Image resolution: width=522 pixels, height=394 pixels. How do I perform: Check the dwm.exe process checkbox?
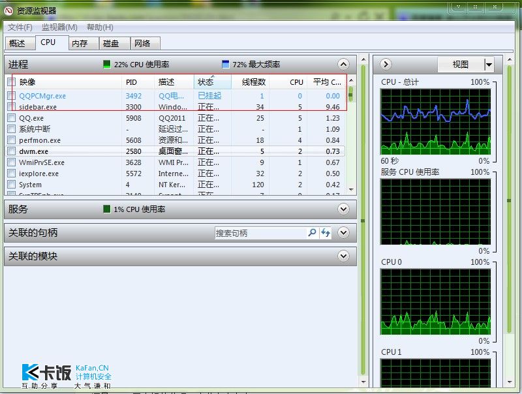(12, 151)
